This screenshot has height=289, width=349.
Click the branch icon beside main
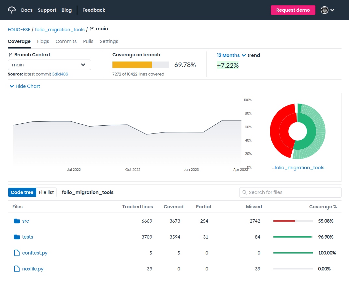[x=92, y=29]
